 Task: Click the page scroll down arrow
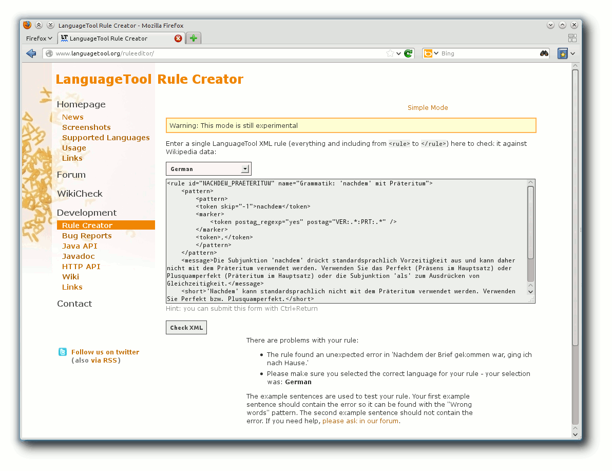[575, 435]
